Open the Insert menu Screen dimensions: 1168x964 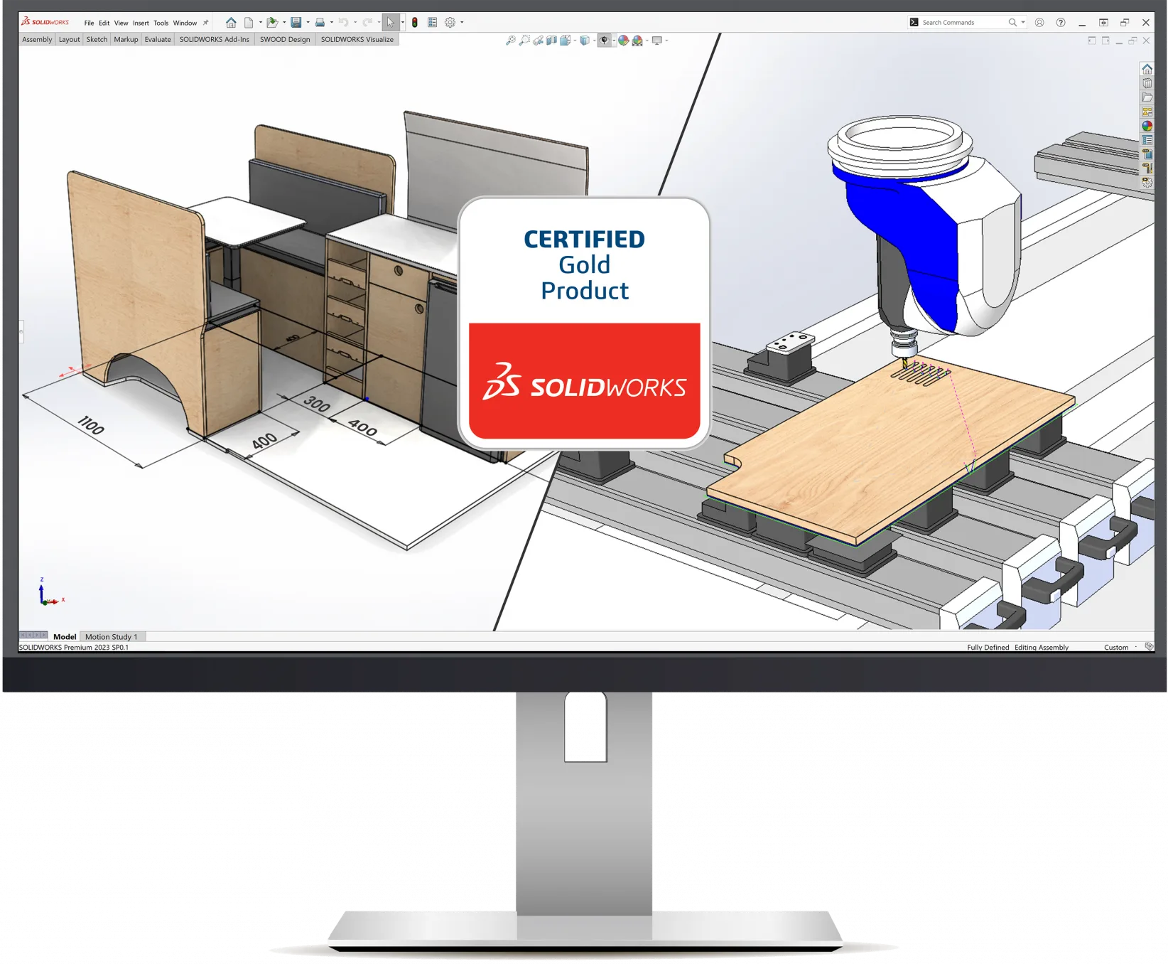point(141,23)
